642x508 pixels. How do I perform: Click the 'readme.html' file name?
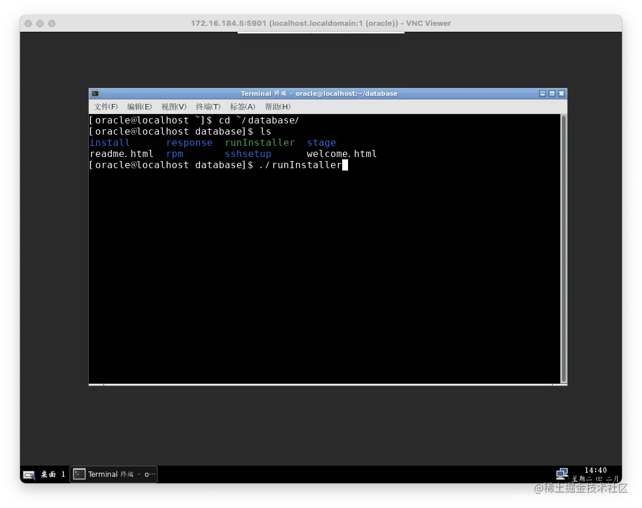click(122, 153)
